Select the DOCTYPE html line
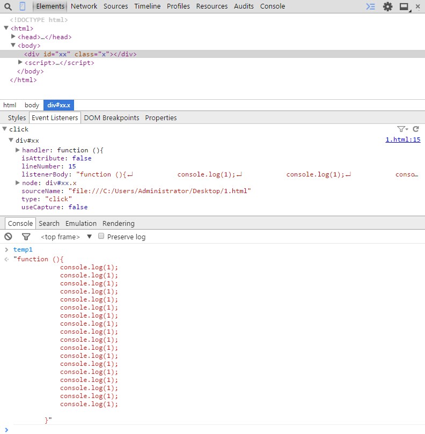The width and height of the screenshot is (425, 434). (x=39, y=20)
